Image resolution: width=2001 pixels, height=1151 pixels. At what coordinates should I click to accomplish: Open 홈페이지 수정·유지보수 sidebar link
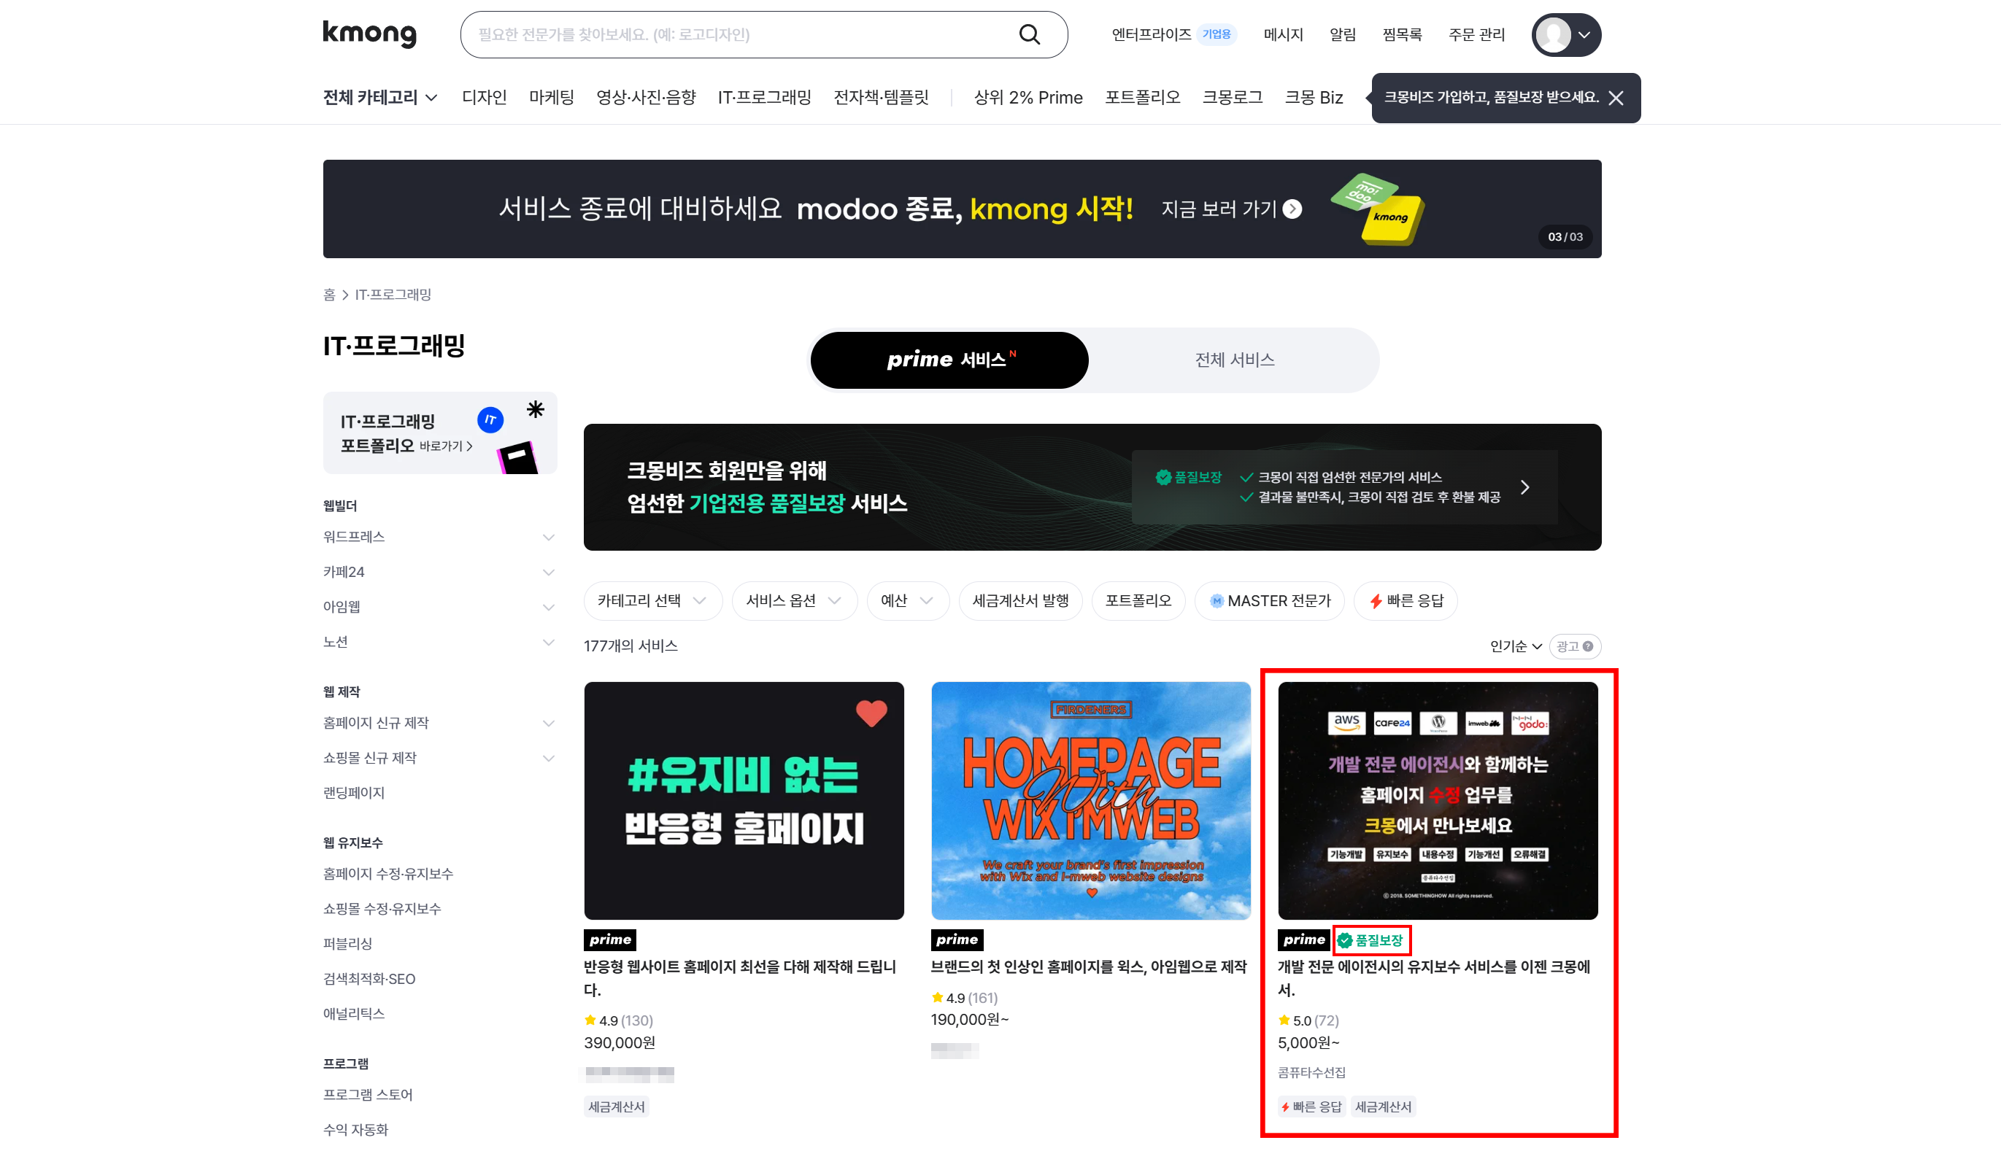coord(388,874)
